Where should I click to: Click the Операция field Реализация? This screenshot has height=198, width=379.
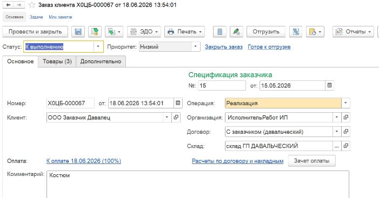[283, 103]
